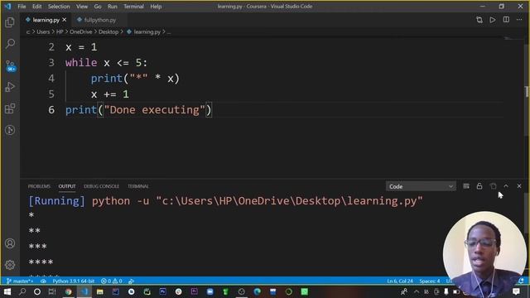Run the Python file with play button

coord(493,20)
